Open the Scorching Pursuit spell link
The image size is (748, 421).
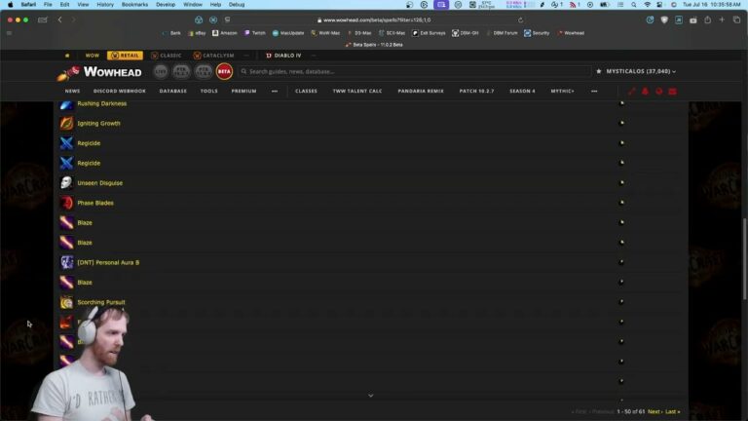coord(101,302)
